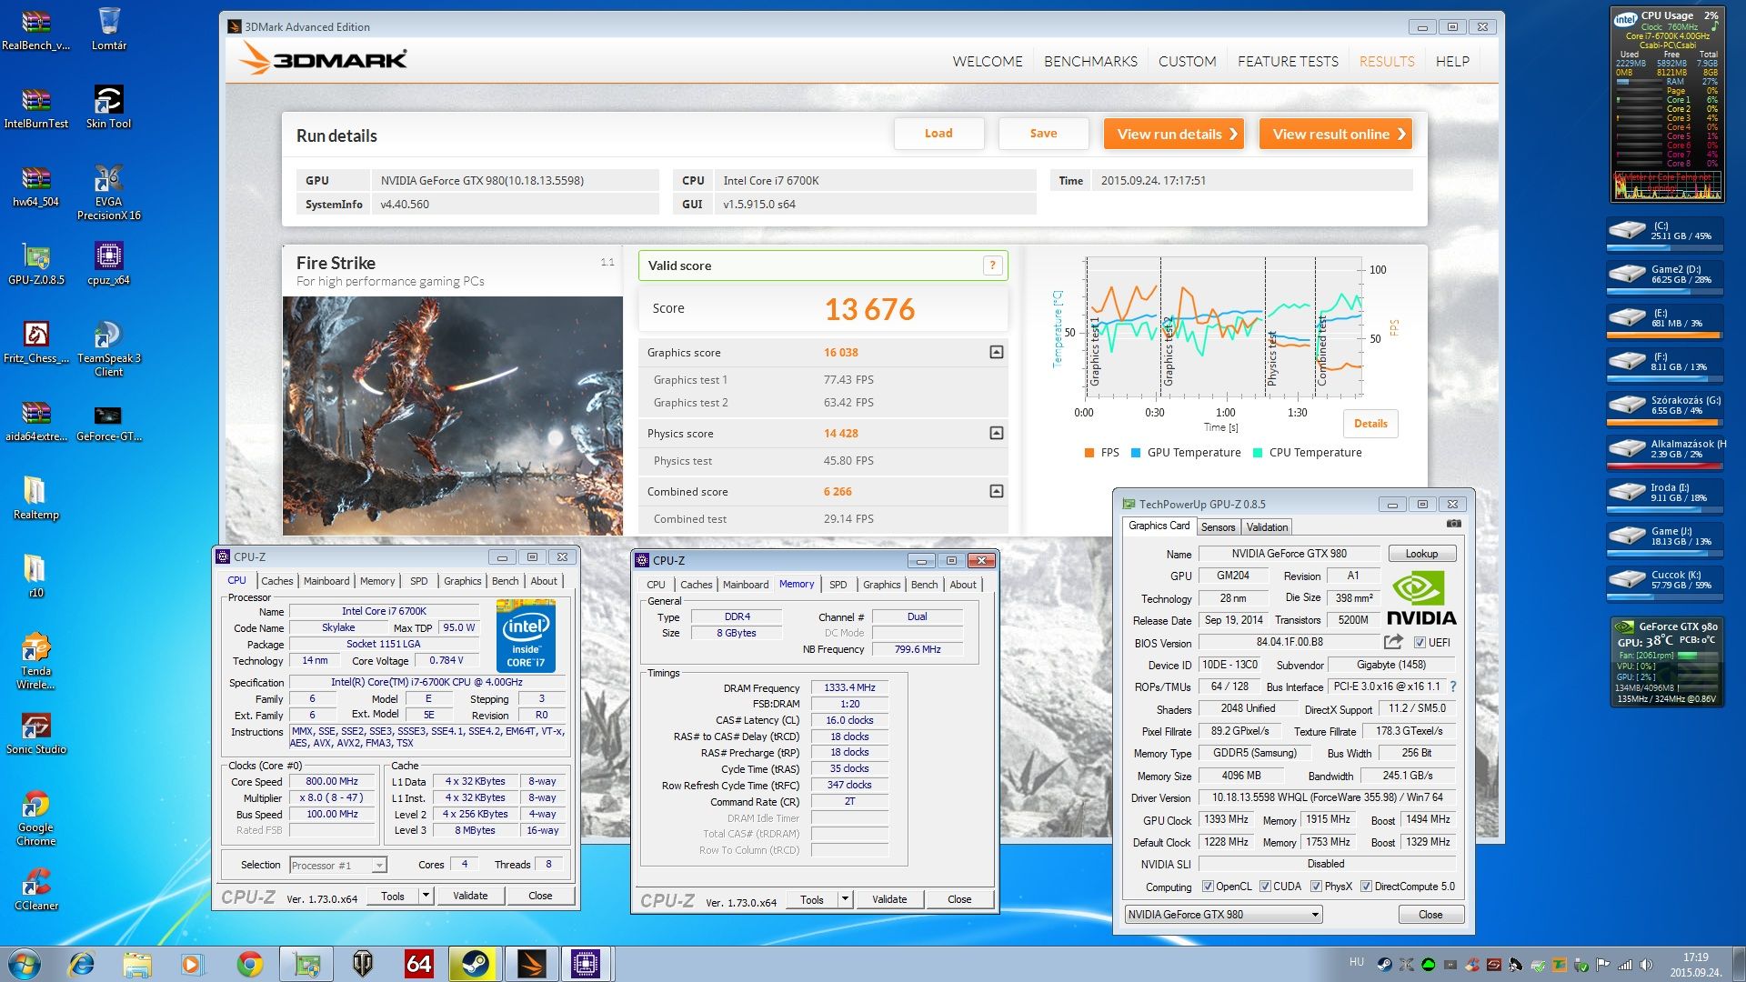Click the View result online button
The width and height of the screenshot is (1746, 982).
click(1335, 135)
